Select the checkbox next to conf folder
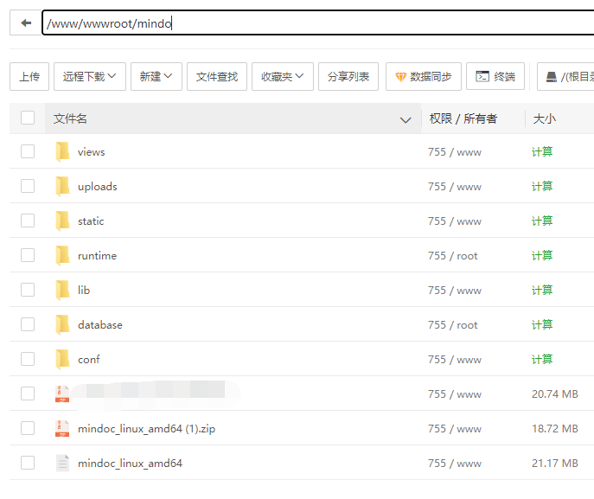 click(28, 360)
